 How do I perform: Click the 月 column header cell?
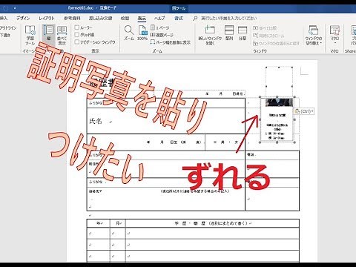coord(118,223)
